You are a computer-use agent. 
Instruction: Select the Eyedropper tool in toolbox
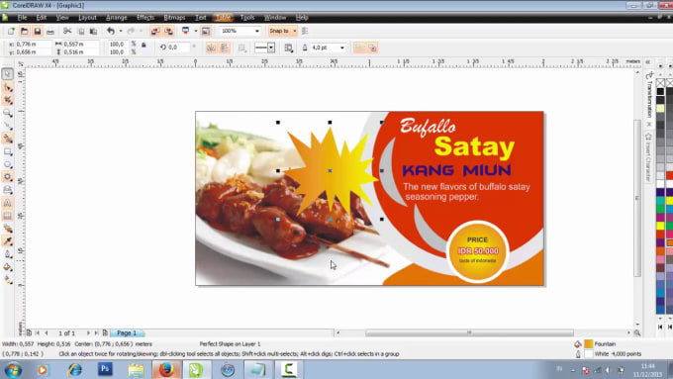point(7,241)
